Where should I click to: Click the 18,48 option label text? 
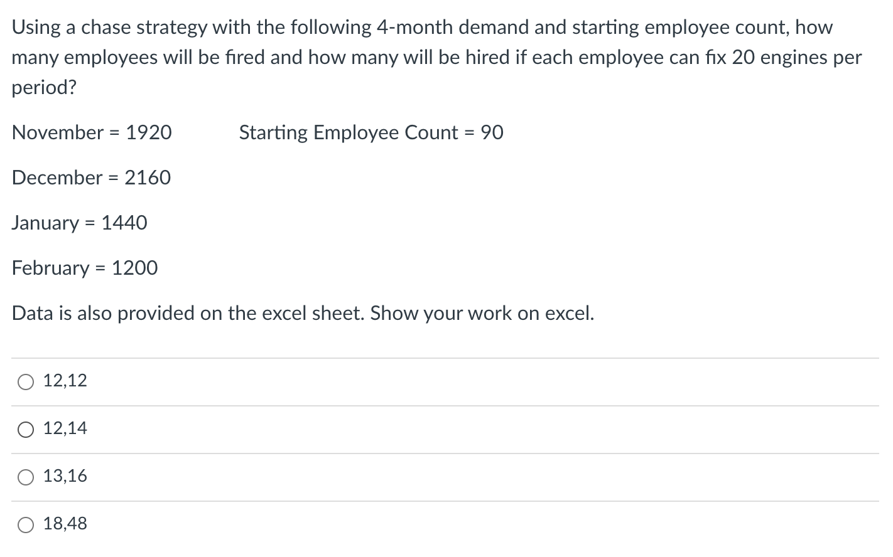pyautogui.click(x=65, y=524)
